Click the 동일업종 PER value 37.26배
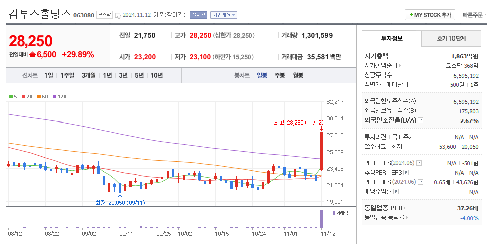493x244 pixels. (x=467, y=208)
